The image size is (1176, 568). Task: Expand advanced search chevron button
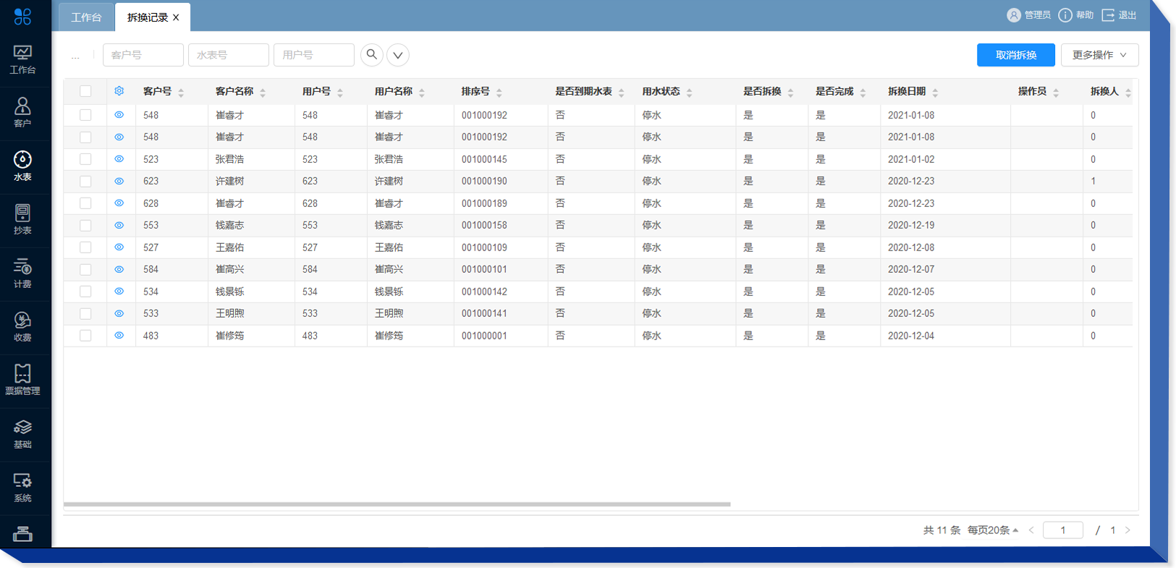coord(398,54)
